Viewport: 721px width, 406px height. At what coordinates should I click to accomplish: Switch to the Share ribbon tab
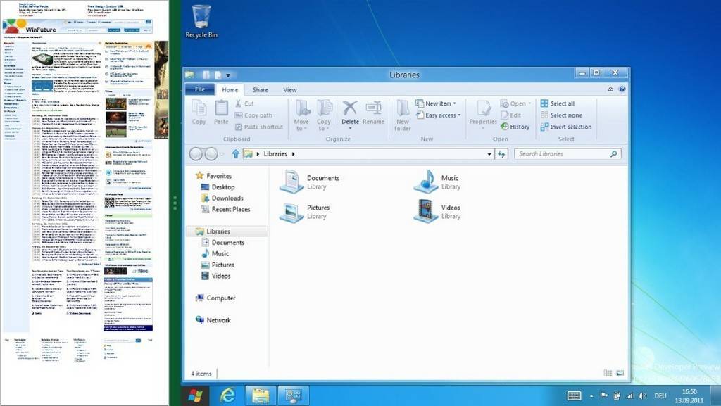[261, 90]
